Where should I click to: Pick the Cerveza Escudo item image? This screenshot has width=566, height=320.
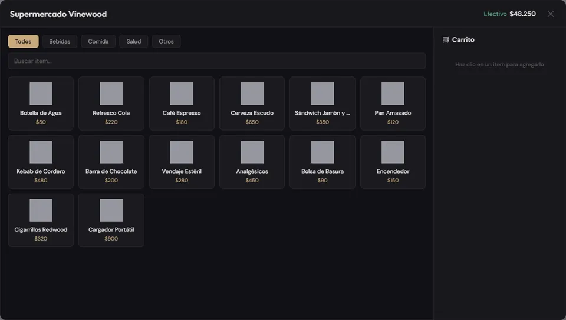(x=252, y=94)
